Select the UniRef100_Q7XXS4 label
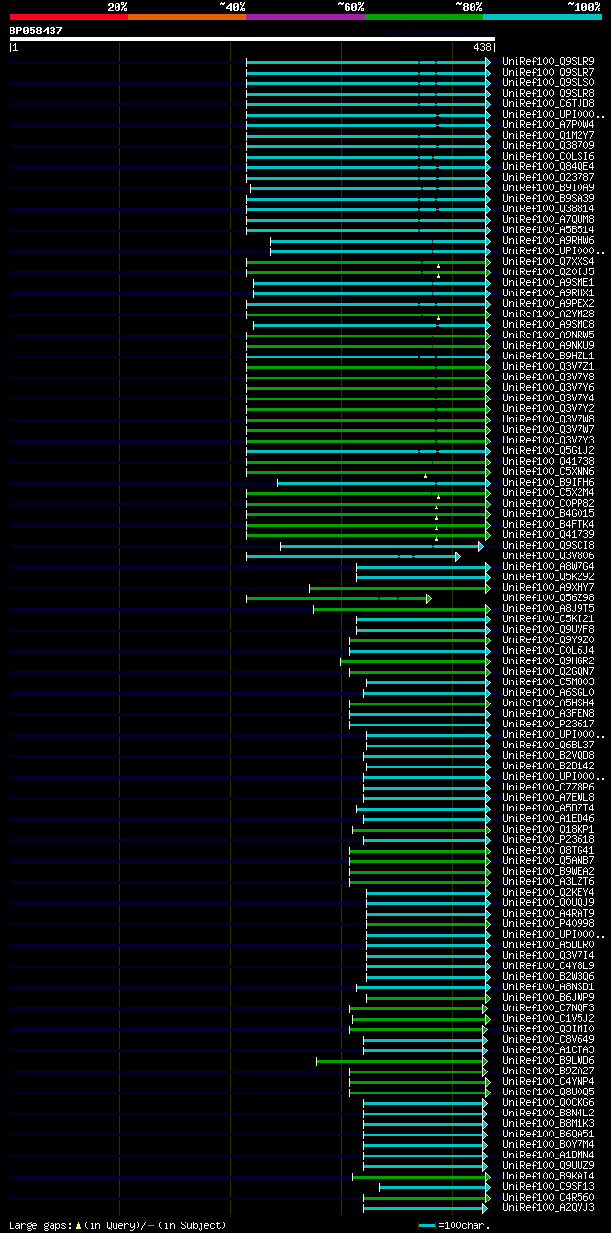The height and width of the screenshot is (1233, 611). tap(549, 262)
